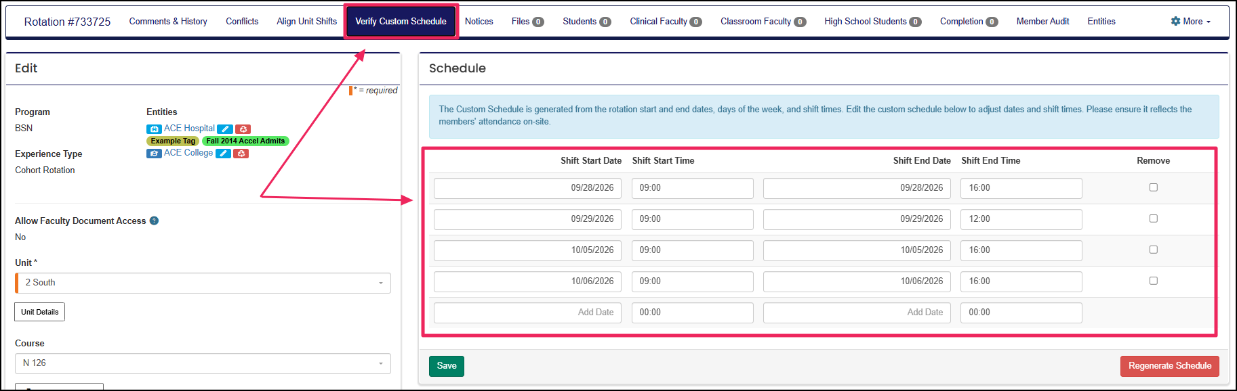Open the Comments & History tab
Viewport: 1237px width, 391px height.
click(x=168, y=22)
